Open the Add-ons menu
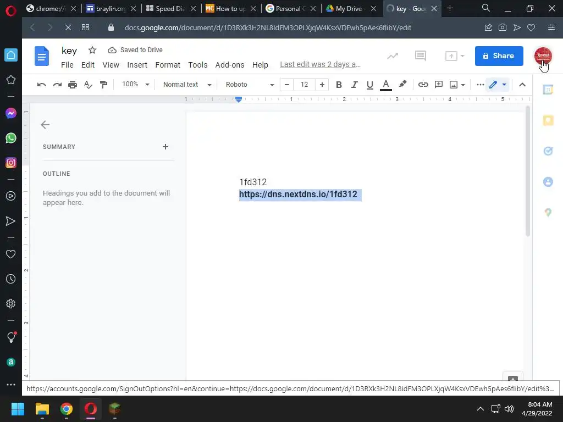563x422 pixels. [x=230, y=65]
